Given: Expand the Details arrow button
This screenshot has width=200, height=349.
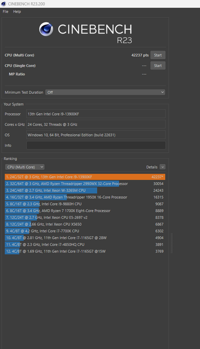Looking at the screenshot, I should pyautogui.click(x=163, y=167).
